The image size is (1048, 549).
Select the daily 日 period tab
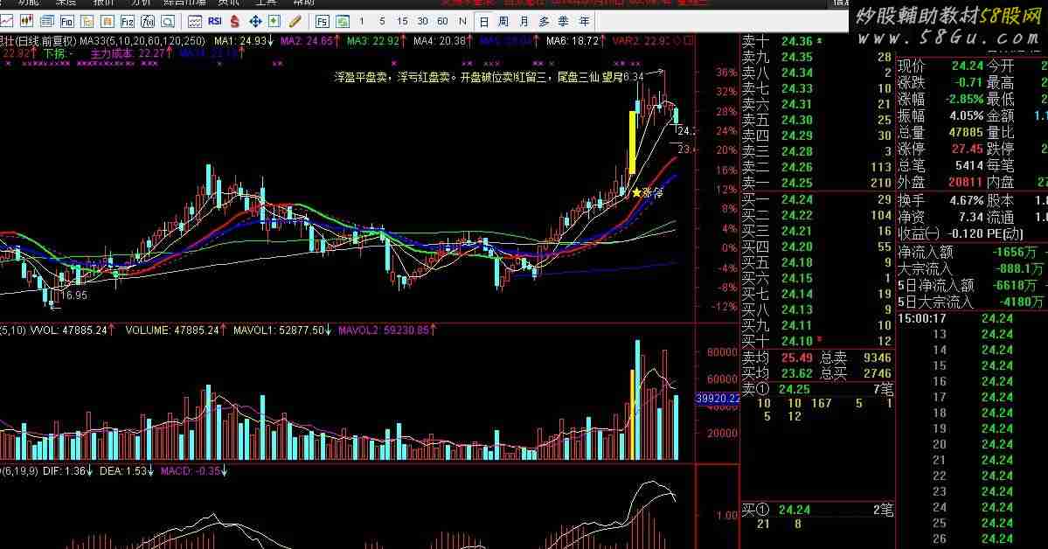(484, 21)
